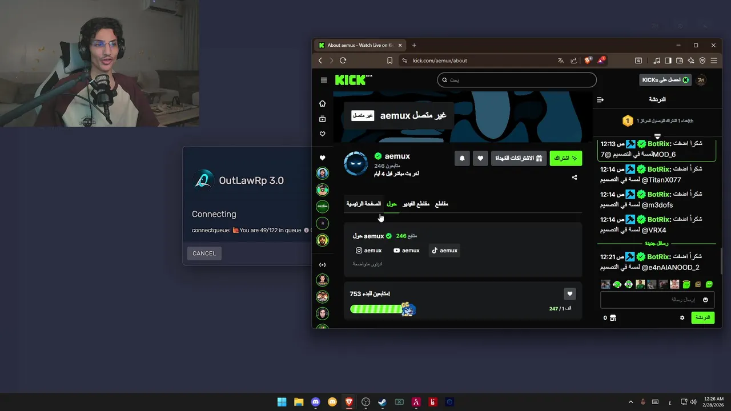This screenshot has height=411, width=731.
Task: Open Brave Rewards triangle icon
Action: pyautogui.click(x=601, y=61)
